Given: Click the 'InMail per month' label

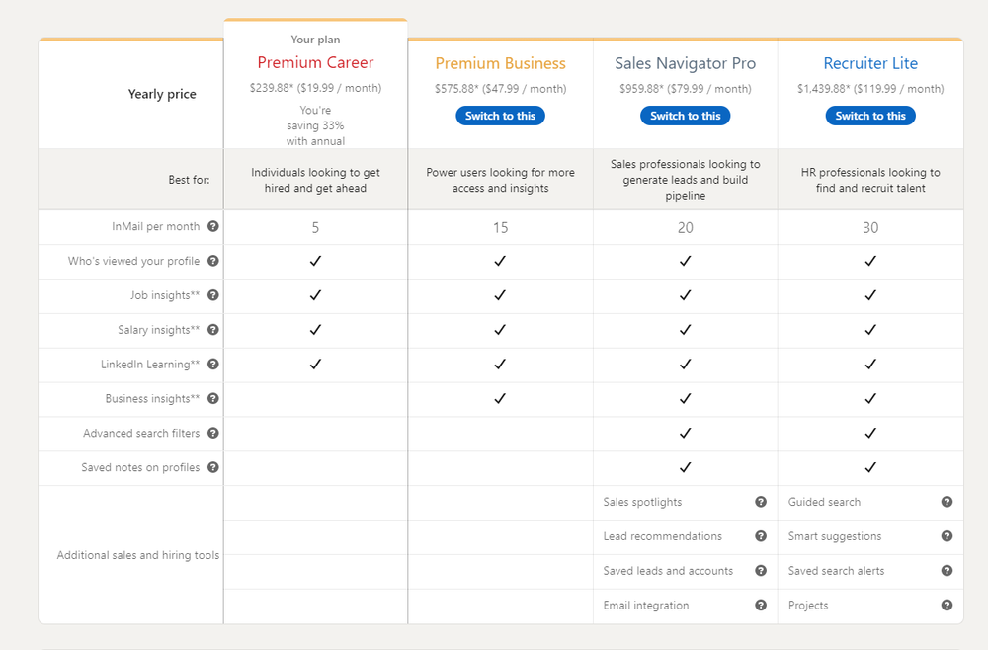Looking at the screenshot, I should point(156,226).
